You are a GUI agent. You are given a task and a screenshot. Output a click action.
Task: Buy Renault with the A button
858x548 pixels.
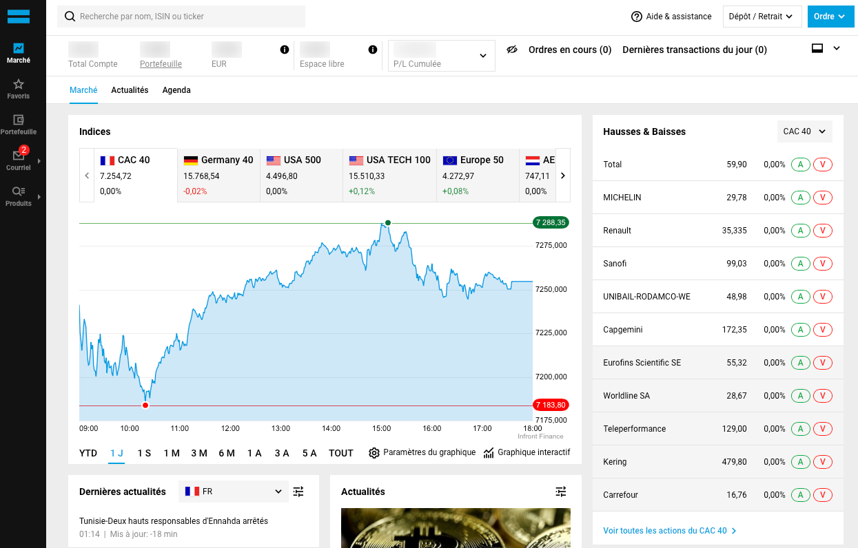[x=800, y=231]
